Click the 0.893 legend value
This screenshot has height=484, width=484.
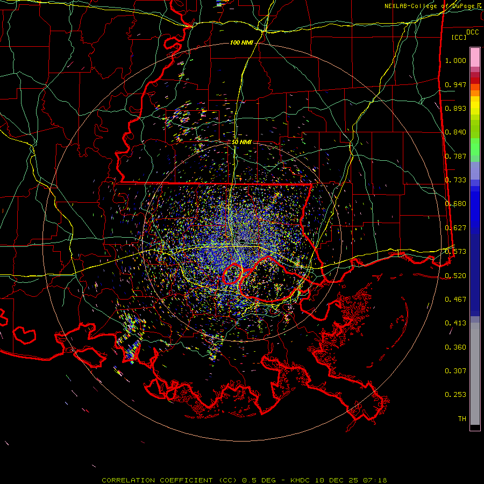pyautogui.click(x=455, y=108)
